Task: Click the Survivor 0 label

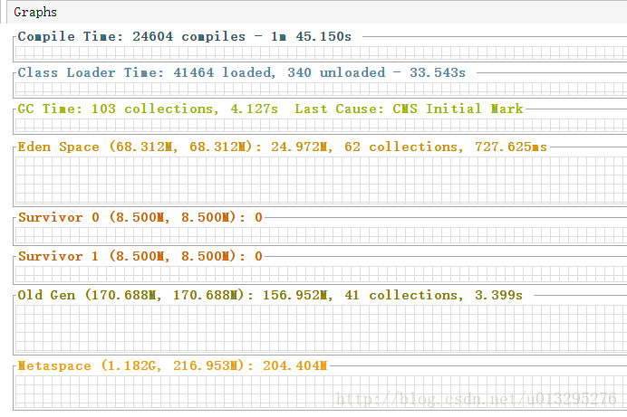Action: [140, 217]
